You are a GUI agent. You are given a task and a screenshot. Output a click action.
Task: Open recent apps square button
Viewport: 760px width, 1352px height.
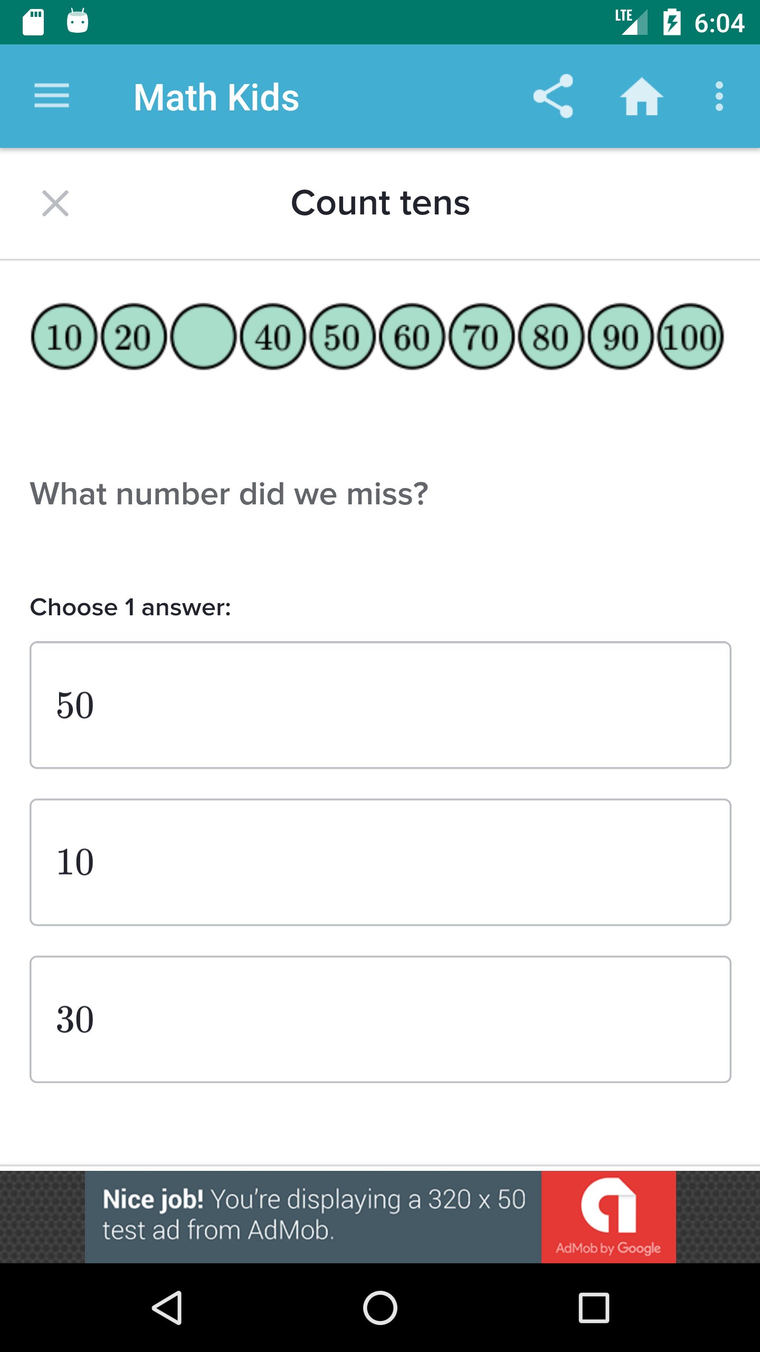coord(594,1308)
